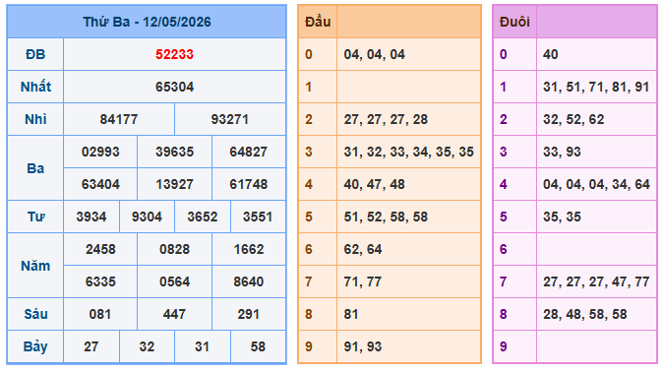Click the Nhì row label

pyautogui.click(x=35, y=119)
